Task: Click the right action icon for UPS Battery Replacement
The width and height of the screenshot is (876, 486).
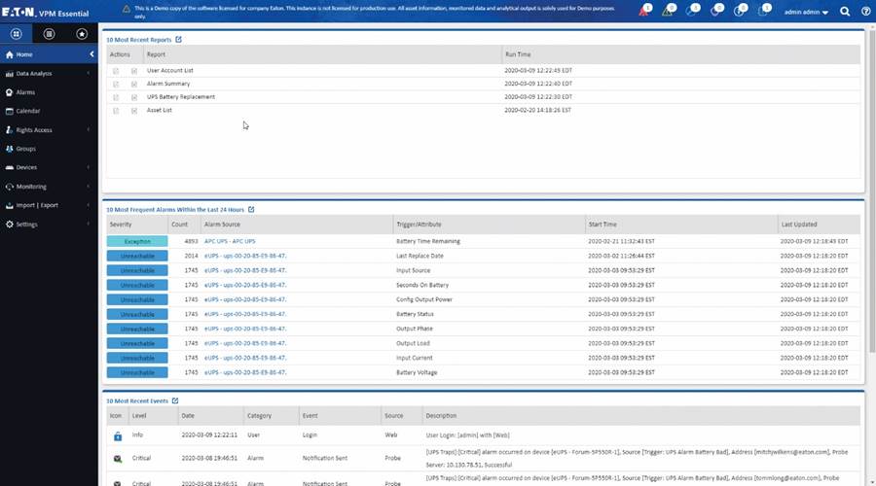Action: pyautogui.click(x=134, y=97)
